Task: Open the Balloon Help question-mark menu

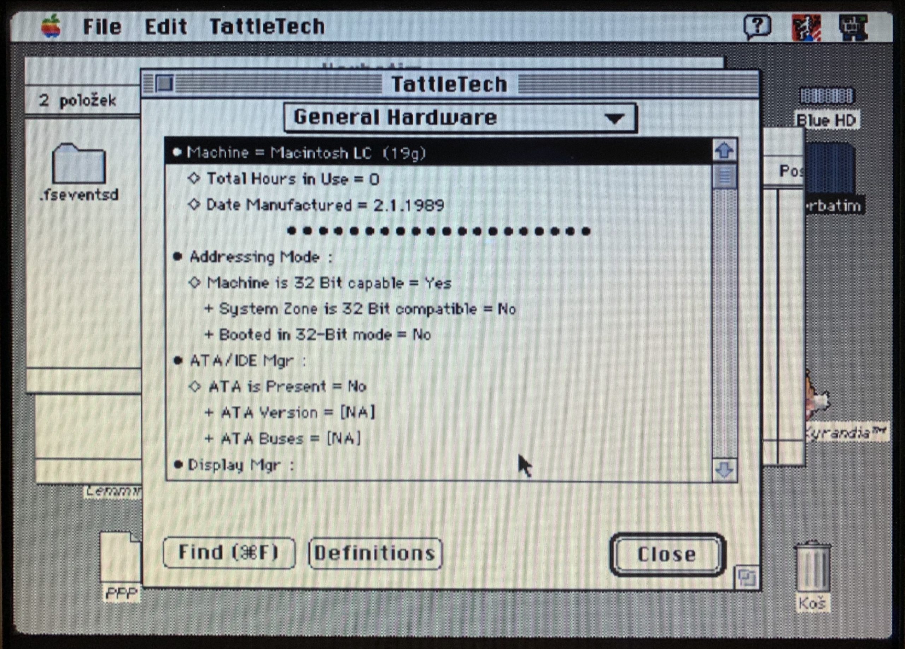Action: (757, 27)
